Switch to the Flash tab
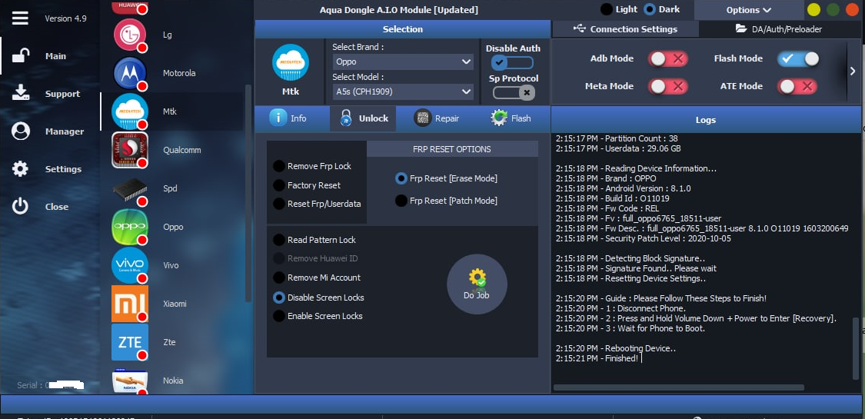Image resolution: width=865 pixels, height=419 pixels. pos(511,118)
